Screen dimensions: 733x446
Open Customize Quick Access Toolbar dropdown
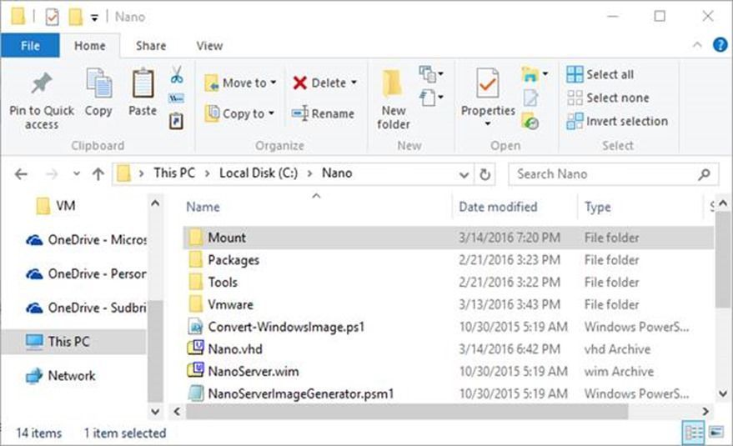click(94, 18)
